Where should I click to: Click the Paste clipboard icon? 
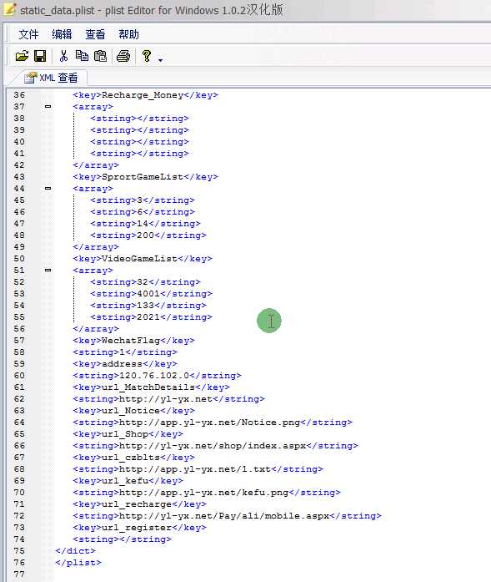pyautogui.click(x=100, y=57)
